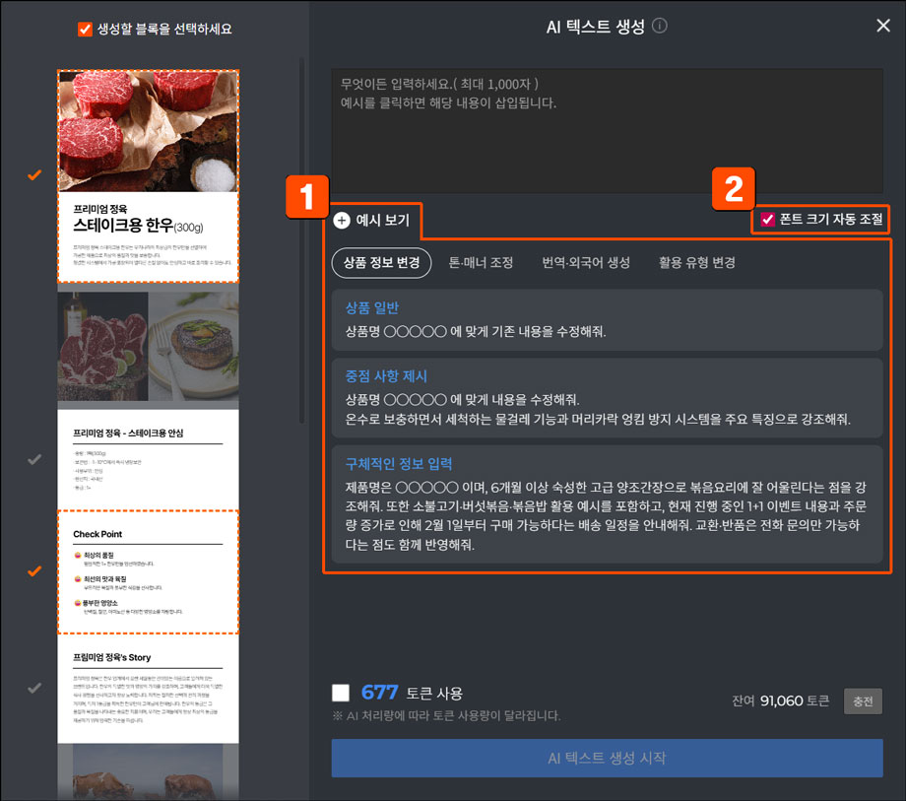Enable the 토큰 사용 checkbox
This screenshot has height=801, width=906.
(341, 693)
